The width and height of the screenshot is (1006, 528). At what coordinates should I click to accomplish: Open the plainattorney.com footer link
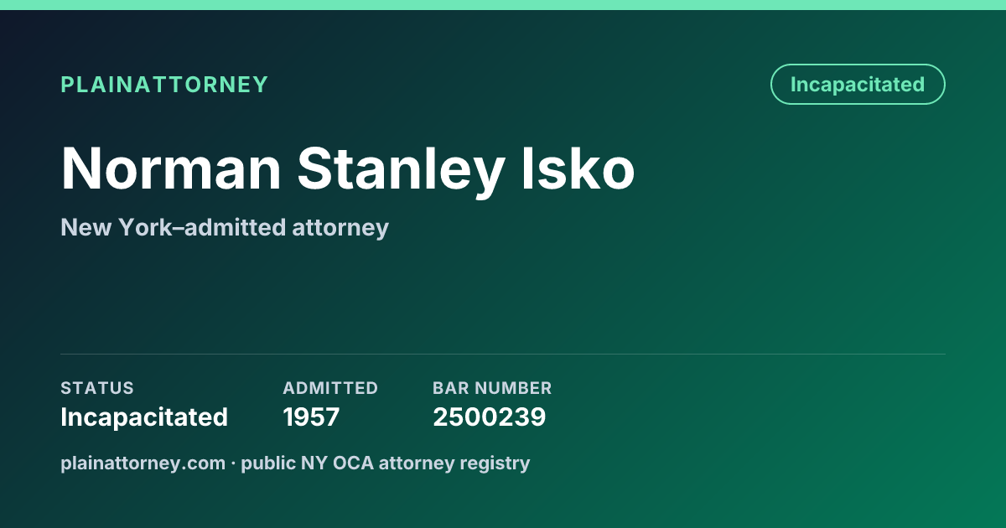143,463
